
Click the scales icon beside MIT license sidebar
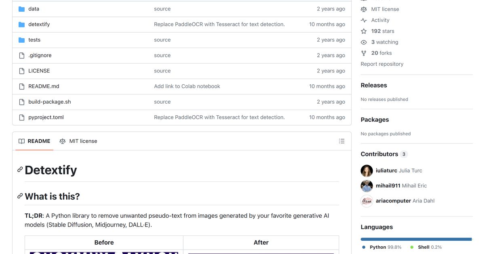pyautogui.click(x=364, y=9)
